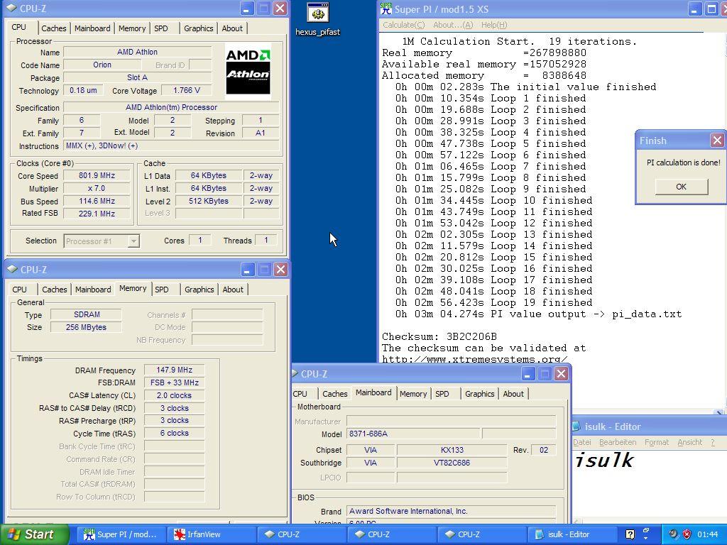Click the Memory Type SDRAM field
Image resolution: width=727 pixels, height=545 pixels.
87,314
